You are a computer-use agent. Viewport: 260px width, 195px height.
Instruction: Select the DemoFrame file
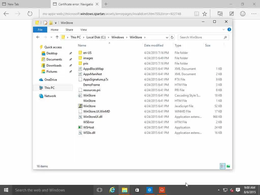[x=91, y=85]
